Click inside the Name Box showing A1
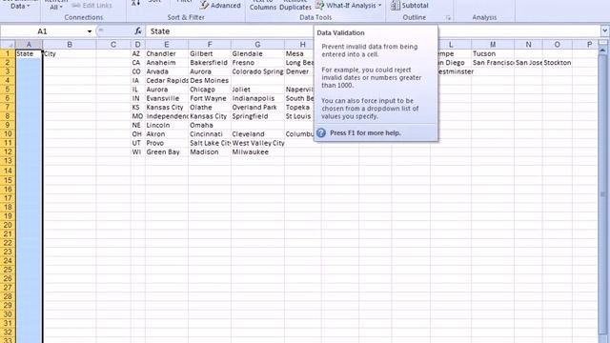 (x=43, y=31)
